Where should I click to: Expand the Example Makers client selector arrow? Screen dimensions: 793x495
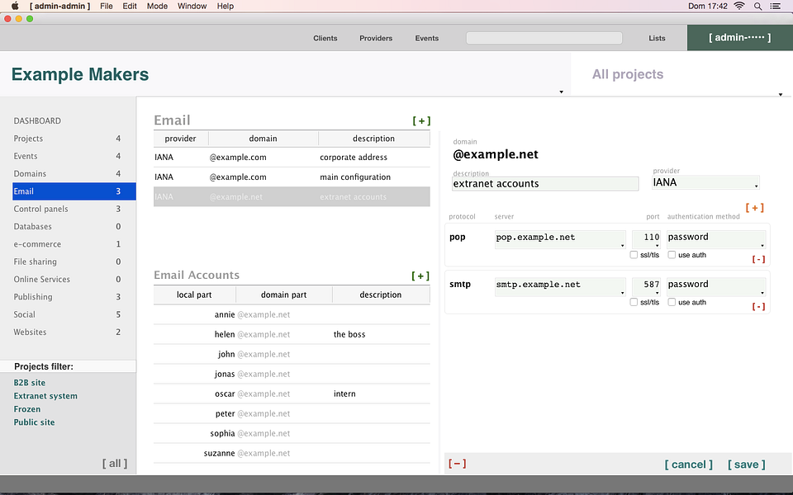point(562,92)
